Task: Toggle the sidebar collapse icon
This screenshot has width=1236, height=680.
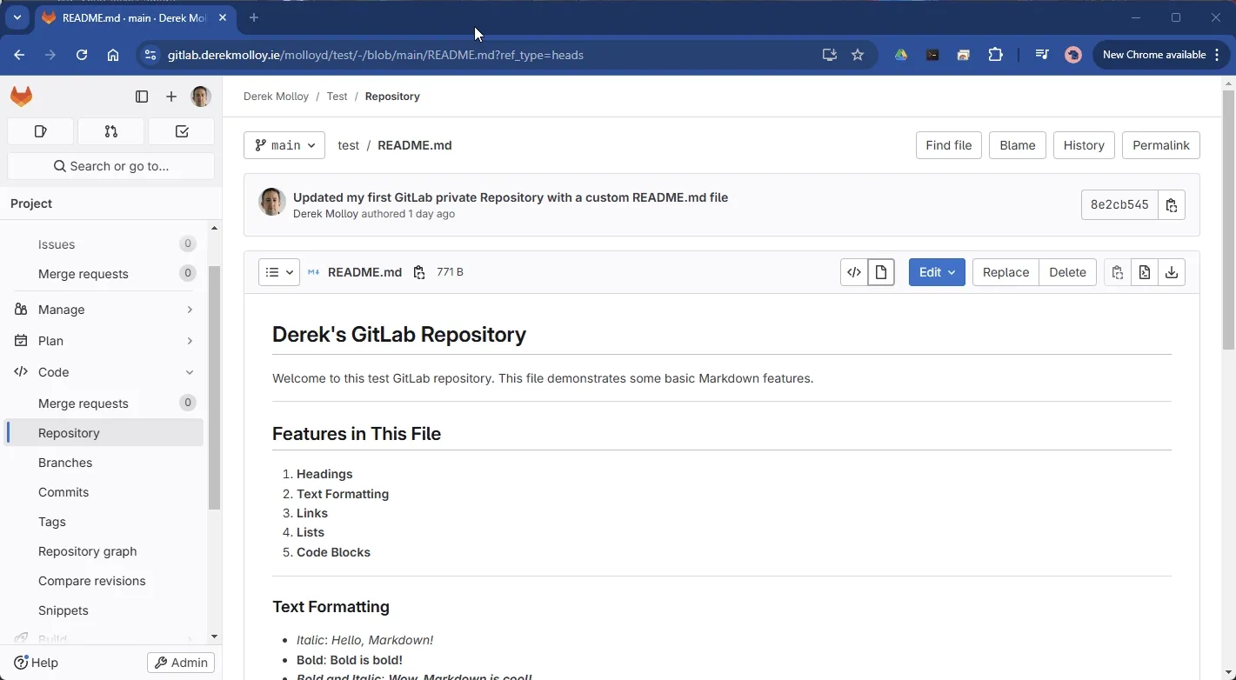Action: (x=142, y=97)
